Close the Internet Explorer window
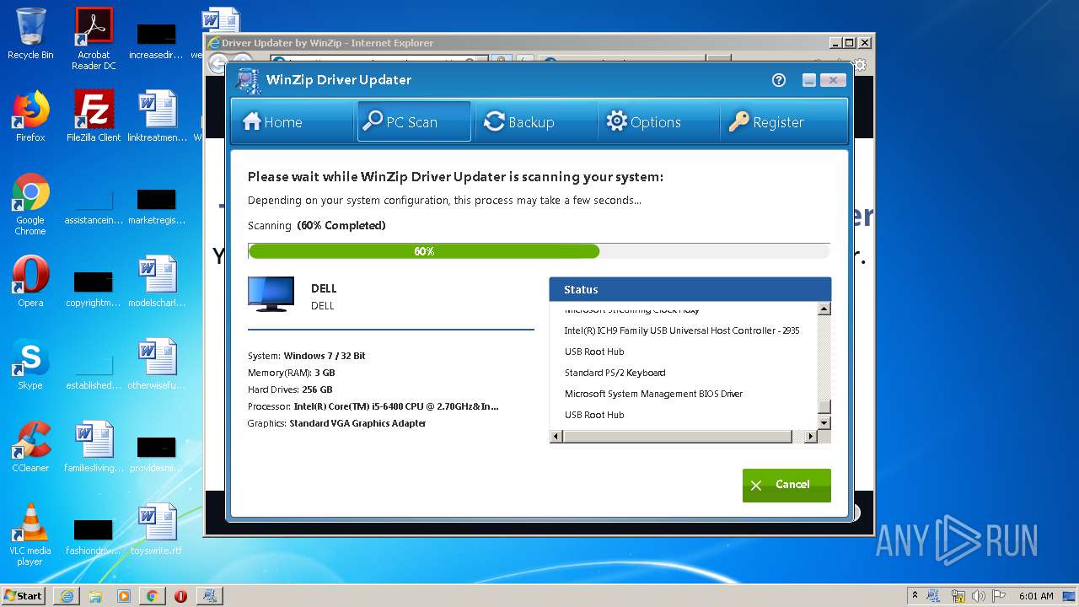This screenshot has width=1079, height=607. pyautogui.click(x=864, y=43)
